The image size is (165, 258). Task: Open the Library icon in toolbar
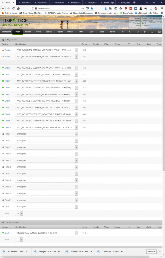tap(110, 8)
